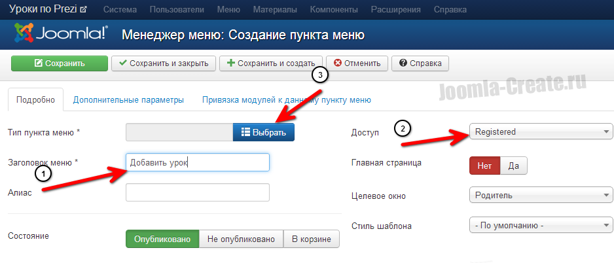
Task: Click Сохранить и закрыть with checkmark
Action: click(x=164, y=63)
